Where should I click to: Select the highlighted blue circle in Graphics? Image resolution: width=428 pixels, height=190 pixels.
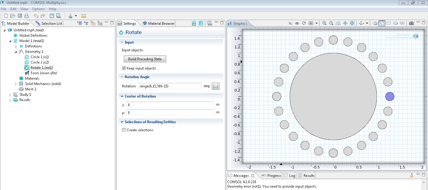[390, 97]
